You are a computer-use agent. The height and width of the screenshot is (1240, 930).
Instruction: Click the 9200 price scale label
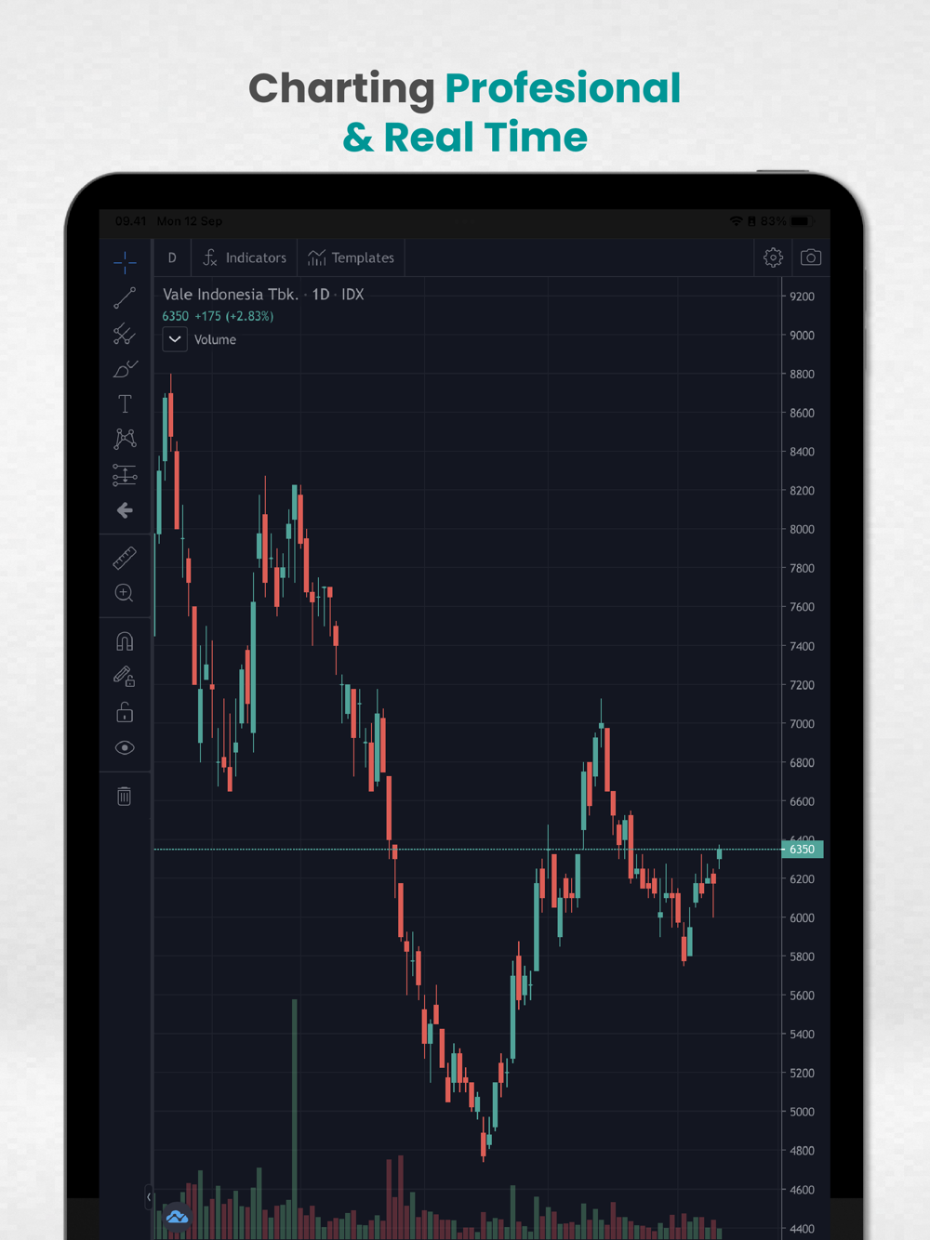[802, 297]
